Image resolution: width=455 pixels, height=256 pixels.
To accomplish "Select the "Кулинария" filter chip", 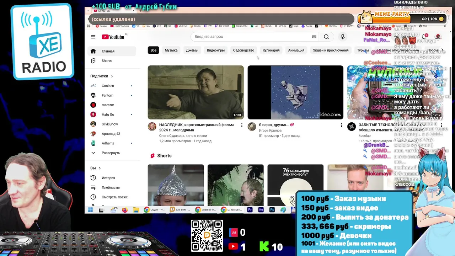I will point(271,50).
